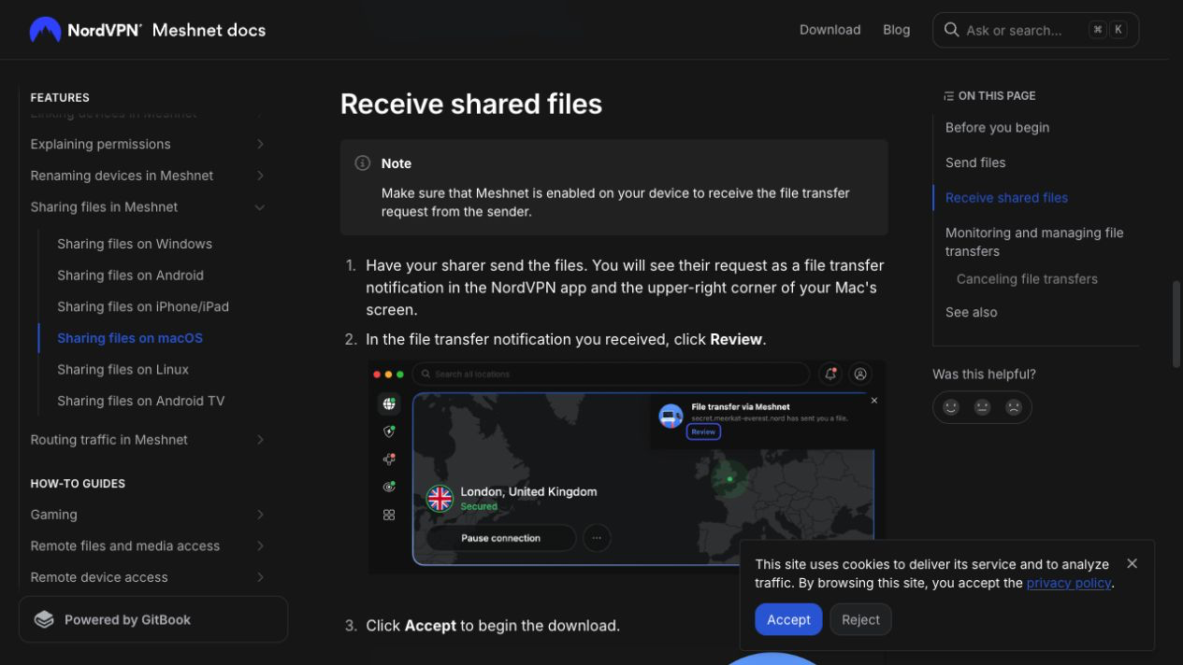
Task: Click the sad face feedback icon
Action: (1013, 407)
